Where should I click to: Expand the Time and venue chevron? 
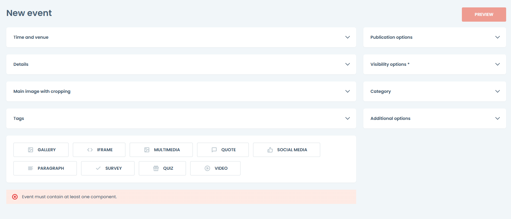[348, 37]
